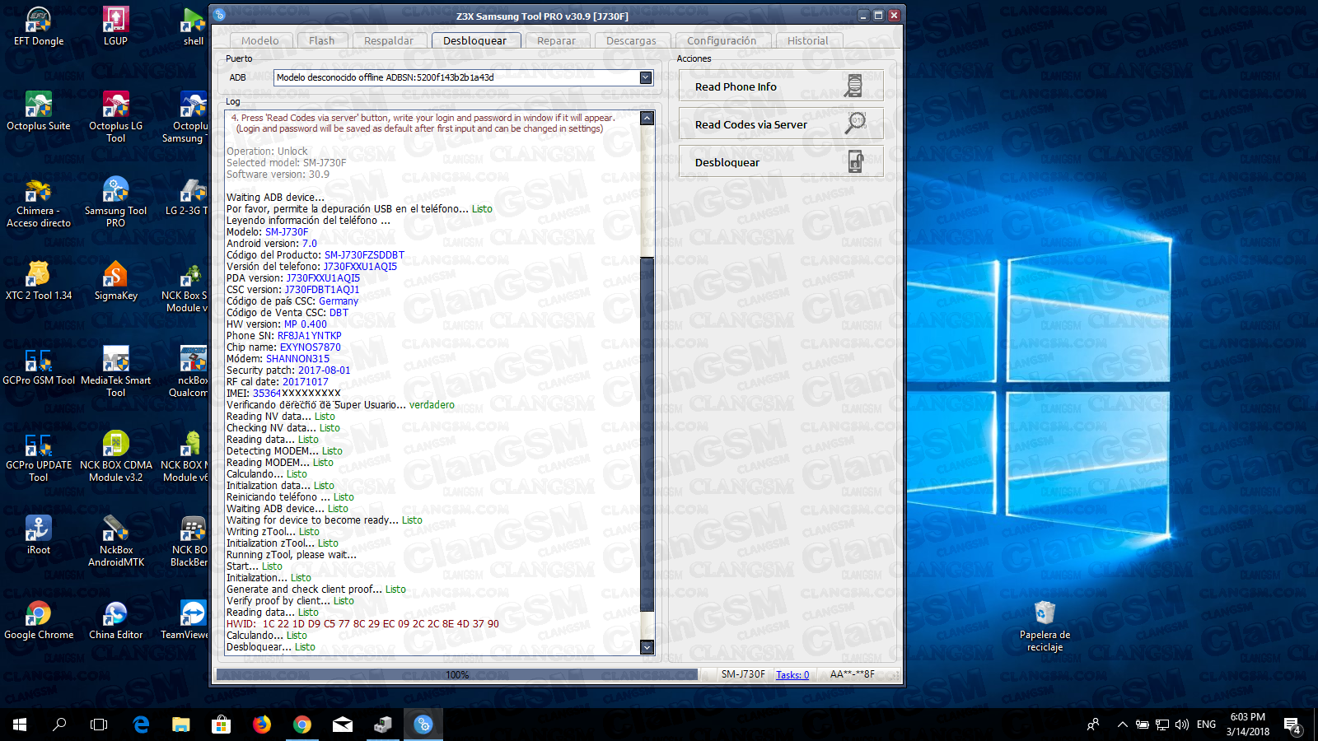Viewport: 1318px width, 741px height.
Task: Open Task View on the taskbar
Action: tap(99, 725)
